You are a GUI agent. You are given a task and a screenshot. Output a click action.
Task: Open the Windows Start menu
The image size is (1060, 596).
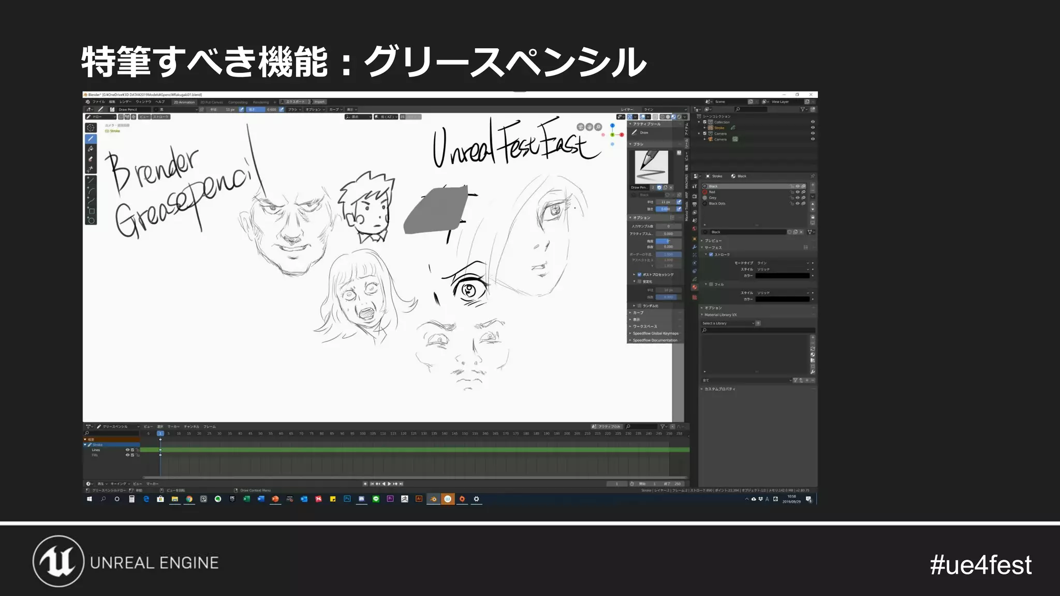click(89, 499)
